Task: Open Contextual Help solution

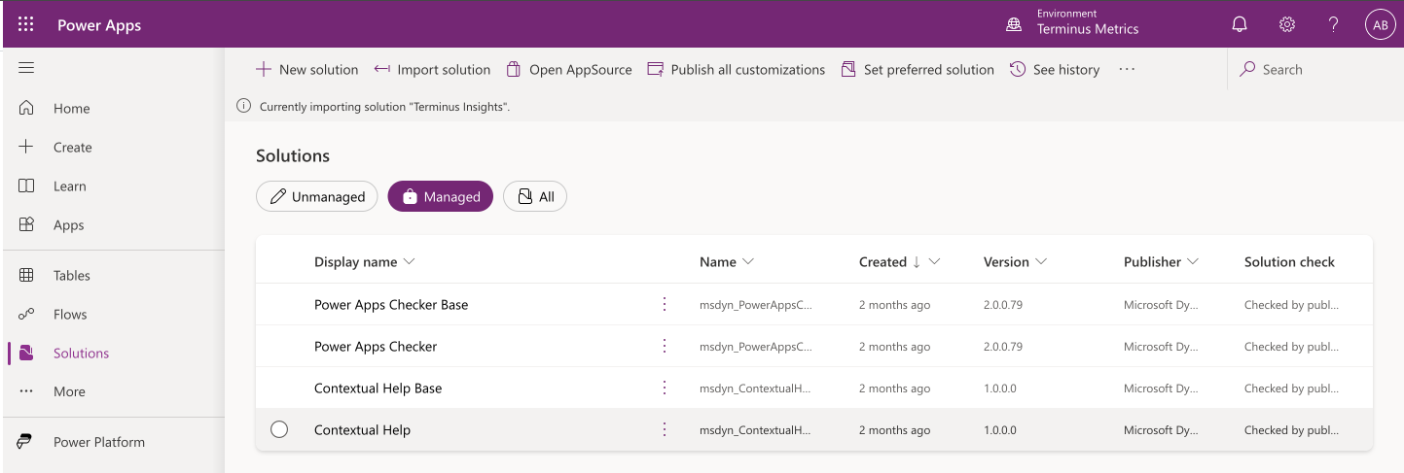Action: 362,430
